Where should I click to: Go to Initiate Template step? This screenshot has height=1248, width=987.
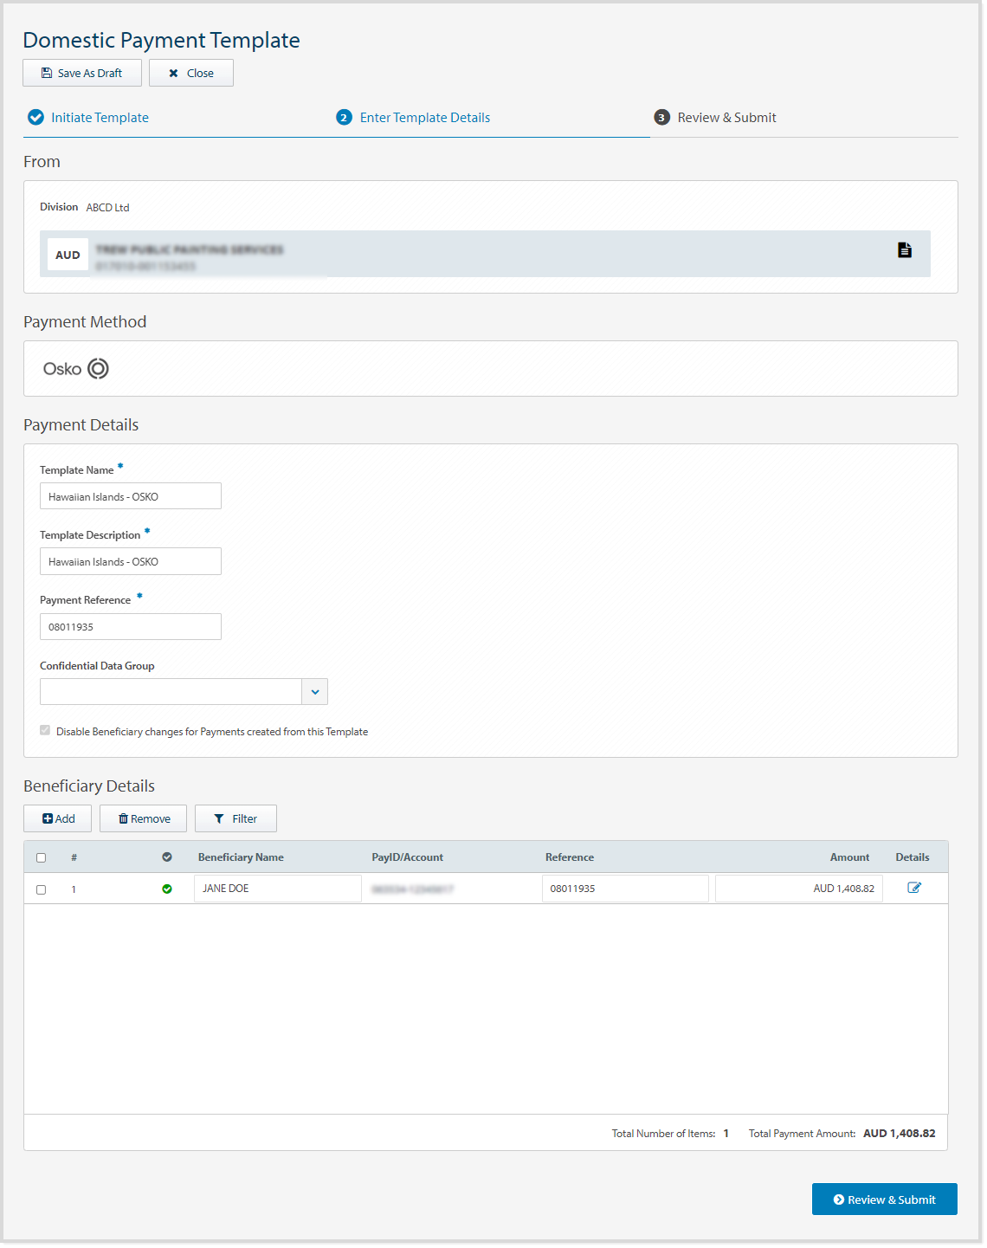coord(100,118)
